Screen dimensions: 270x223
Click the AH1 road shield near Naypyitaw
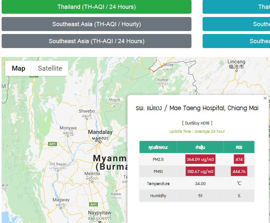94,204
